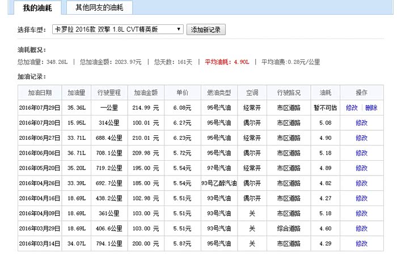397x261 pixels.
Task: Delete the 2016年07月29日 refuel record
Action: coord(371,108)
